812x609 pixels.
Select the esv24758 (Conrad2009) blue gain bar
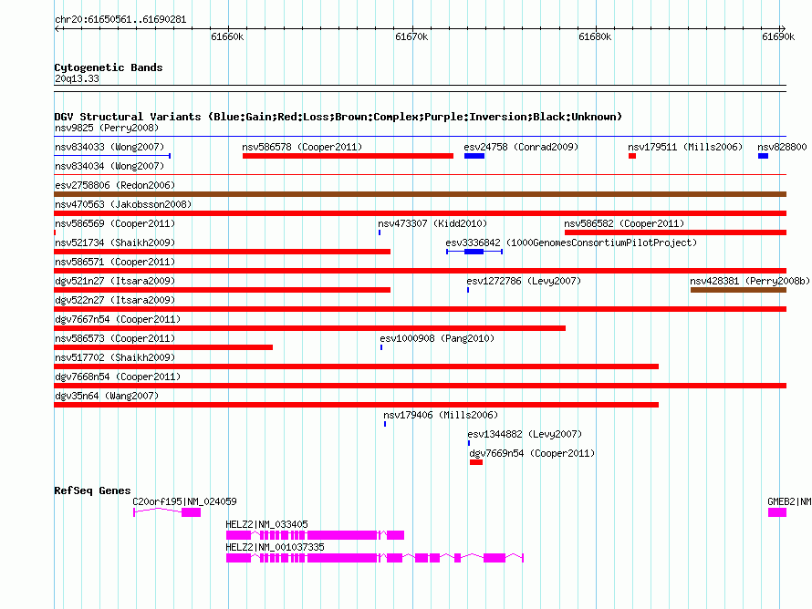tap(474, 156)
